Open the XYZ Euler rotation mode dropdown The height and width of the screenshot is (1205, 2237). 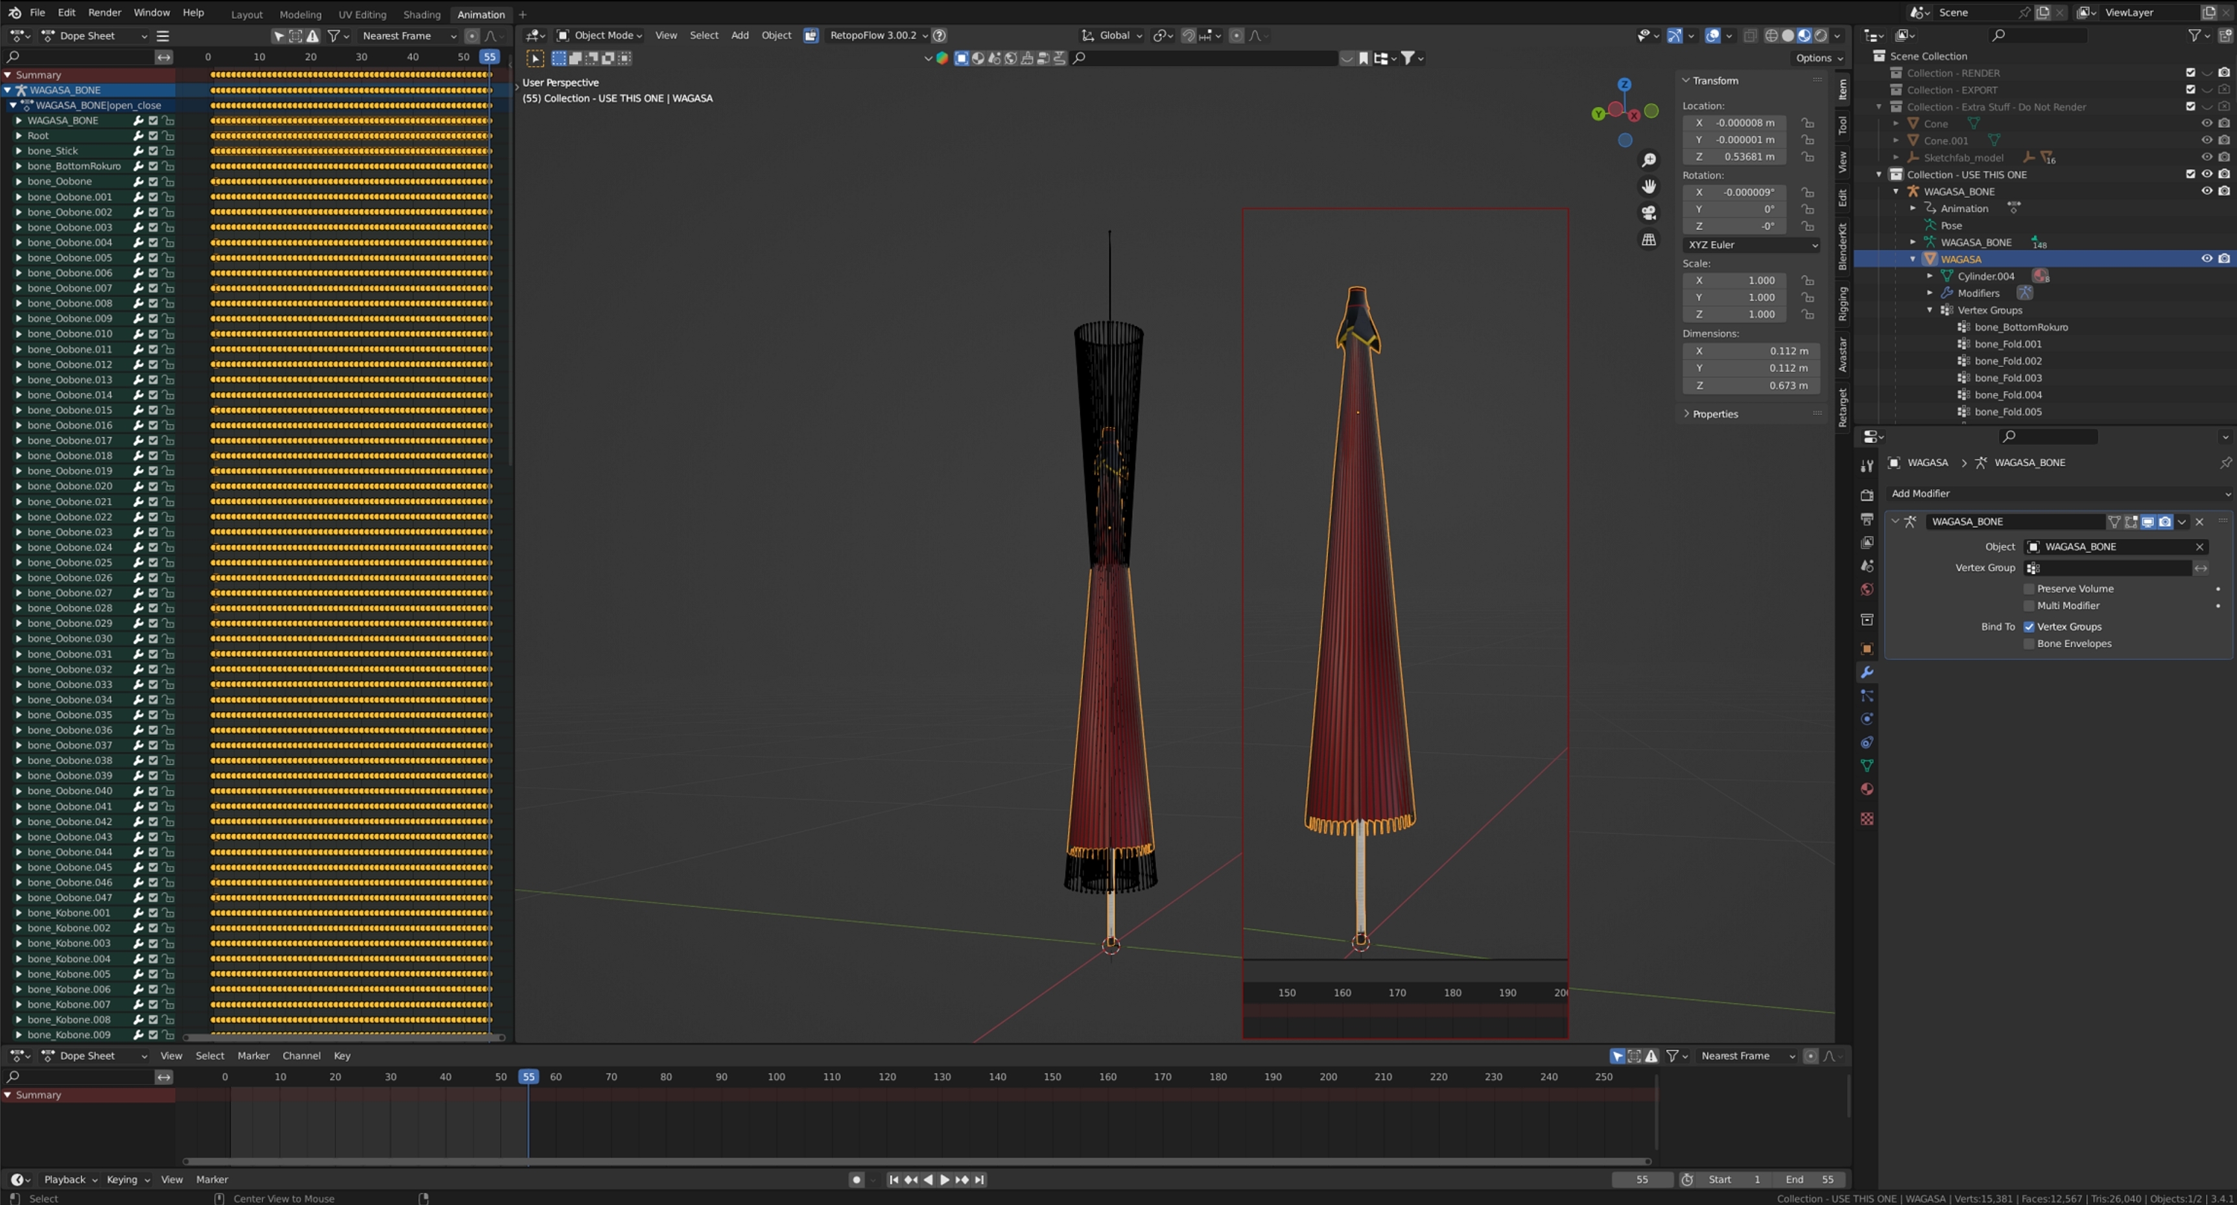(x=1751, y=245)
